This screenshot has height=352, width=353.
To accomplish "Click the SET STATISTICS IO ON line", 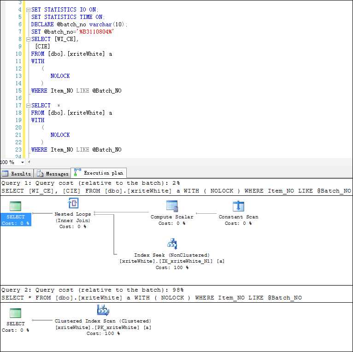I will tap(65, 10).
